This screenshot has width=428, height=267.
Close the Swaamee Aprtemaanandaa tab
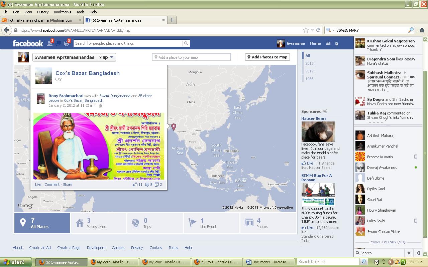point(164,20)
